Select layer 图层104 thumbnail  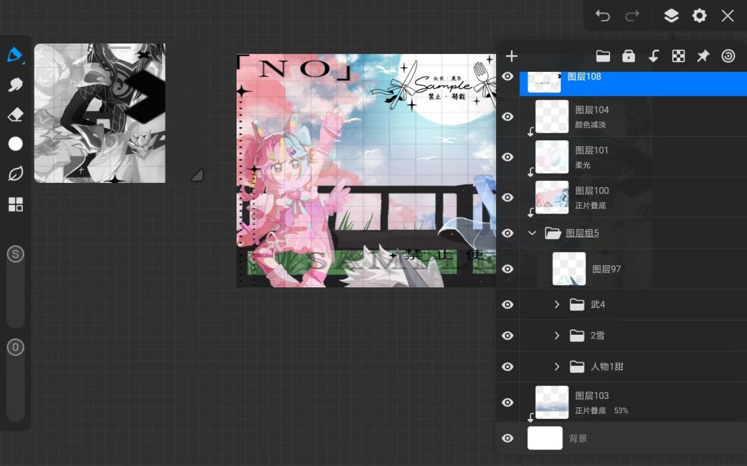click(x=552, y=117)
